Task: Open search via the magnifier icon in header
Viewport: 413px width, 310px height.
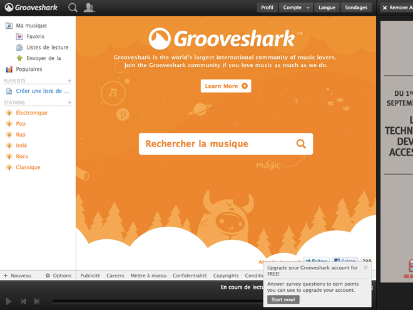Action: click(73, 8)
